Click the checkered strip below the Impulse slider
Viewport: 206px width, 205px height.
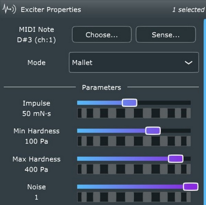click(x=134, y=113)
